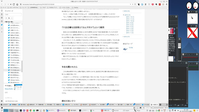The width and height of the screenshot is (199, 112).
Task: Open the ブログ bookmarks bar folder
Action: 43,7
